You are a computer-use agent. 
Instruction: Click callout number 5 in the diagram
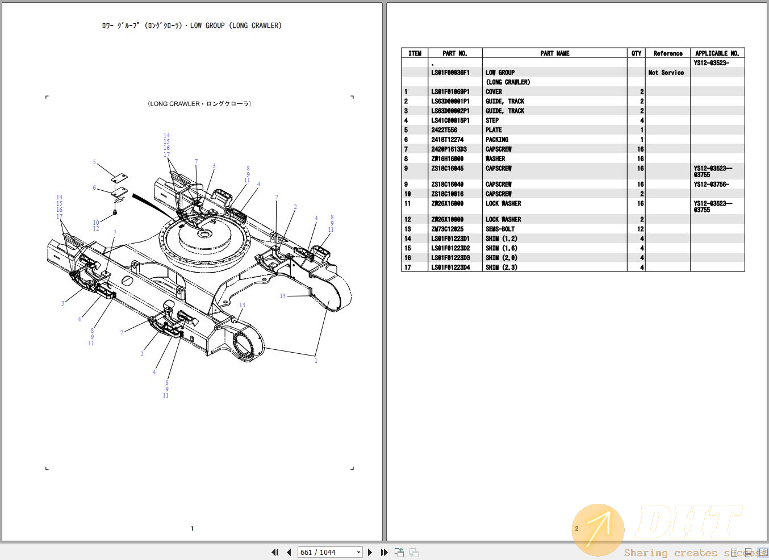coord(94,162)
